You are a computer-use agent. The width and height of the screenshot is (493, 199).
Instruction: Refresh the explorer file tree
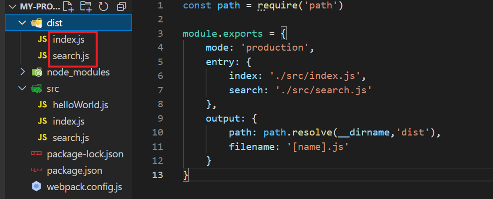(103, 6)
